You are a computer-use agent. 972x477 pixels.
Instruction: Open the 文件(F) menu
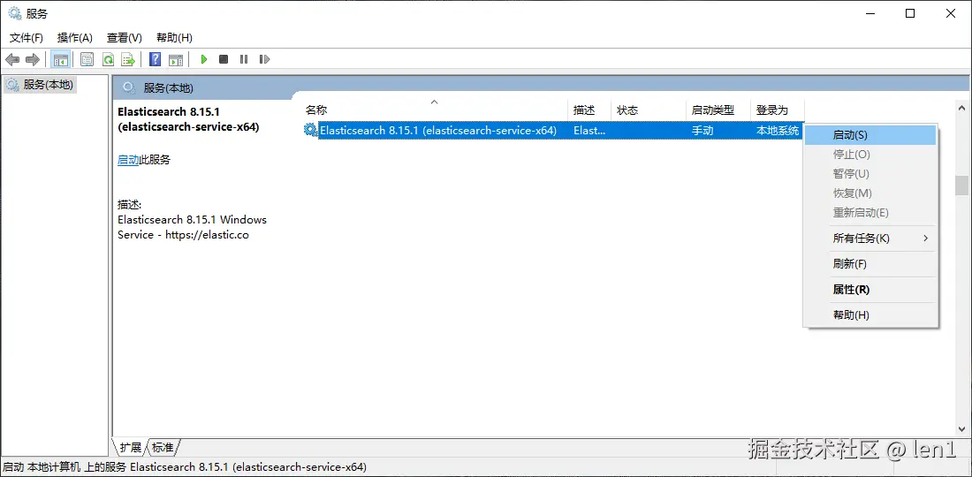click(x=26, y=38)
